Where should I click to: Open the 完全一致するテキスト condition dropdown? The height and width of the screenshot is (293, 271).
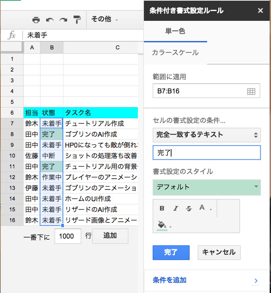coord(206,135)
